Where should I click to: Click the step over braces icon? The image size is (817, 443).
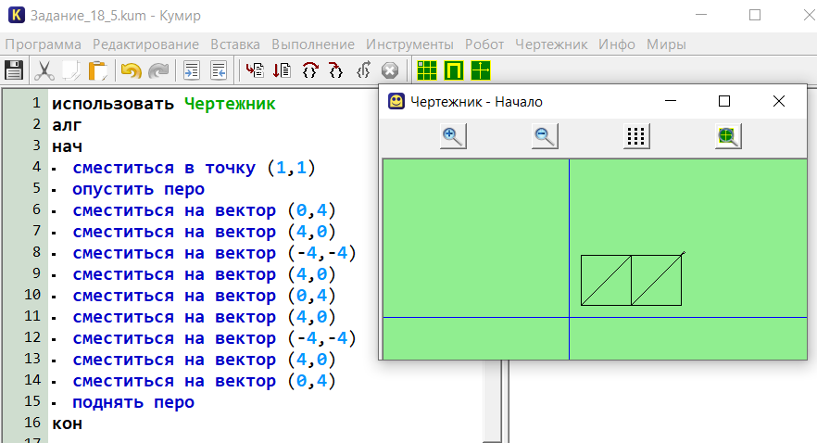(310, 70)
